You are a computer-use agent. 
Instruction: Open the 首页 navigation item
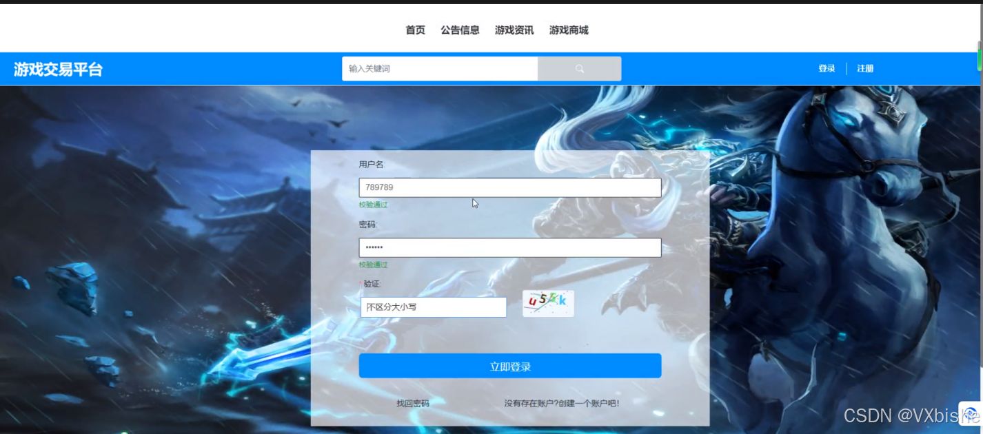[415, 30]
